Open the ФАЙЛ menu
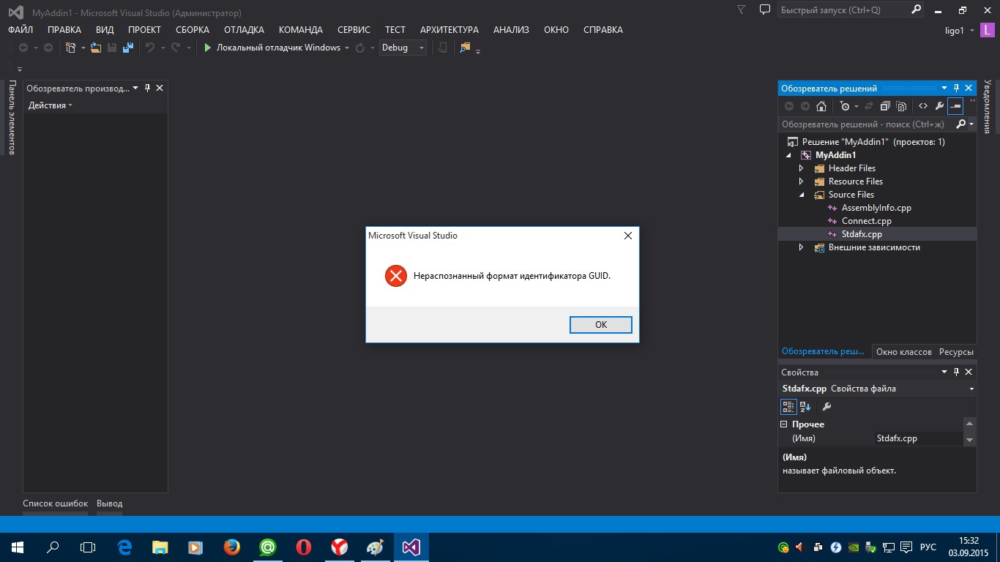This screenshot has width=1000, height=562. (20, 30)
